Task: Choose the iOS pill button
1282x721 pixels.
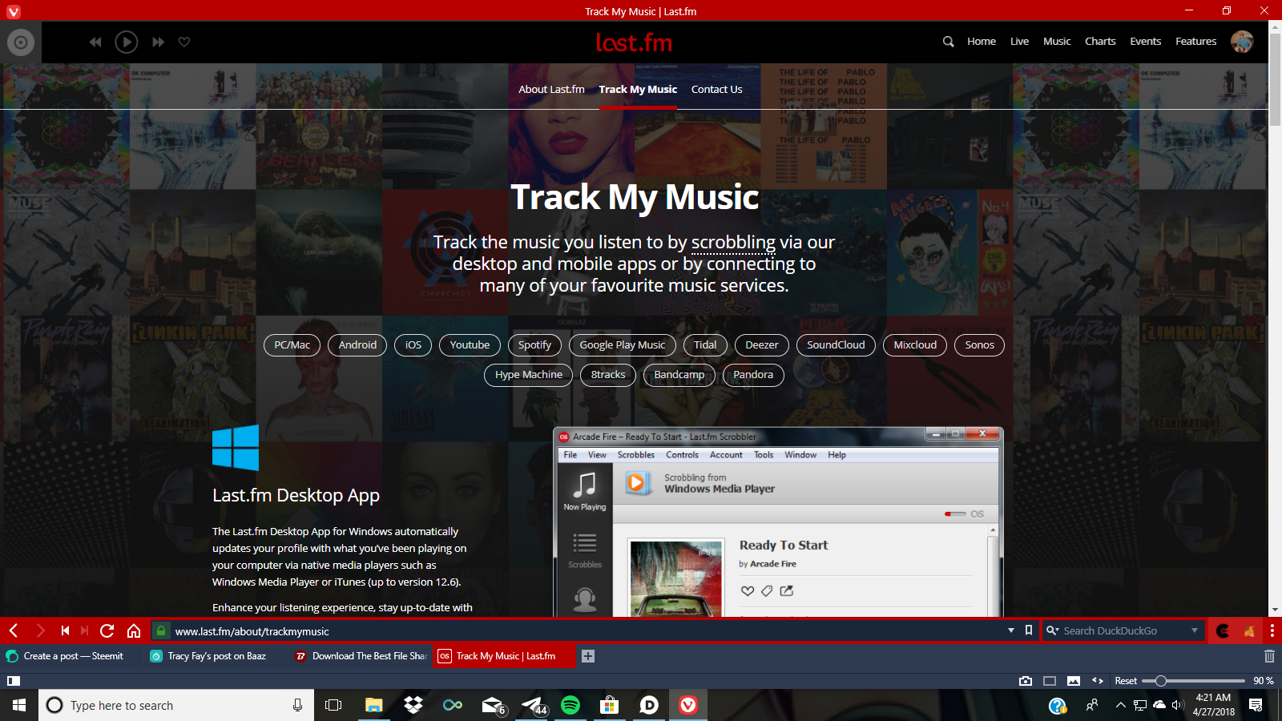Action: (413, 345)
